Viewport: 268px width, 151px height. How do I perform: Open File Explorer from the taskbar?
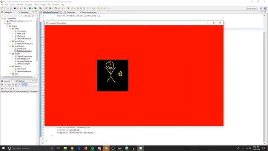[65, 148]
